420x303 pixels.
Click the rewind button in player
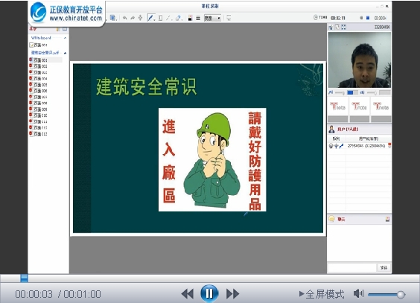(188, 293)
